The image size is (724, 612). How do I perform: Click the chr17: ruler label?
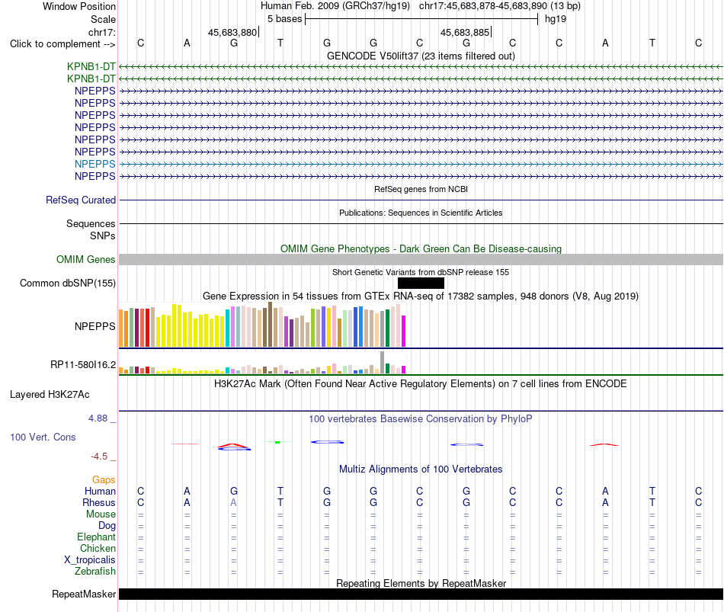tap(101, 32)
